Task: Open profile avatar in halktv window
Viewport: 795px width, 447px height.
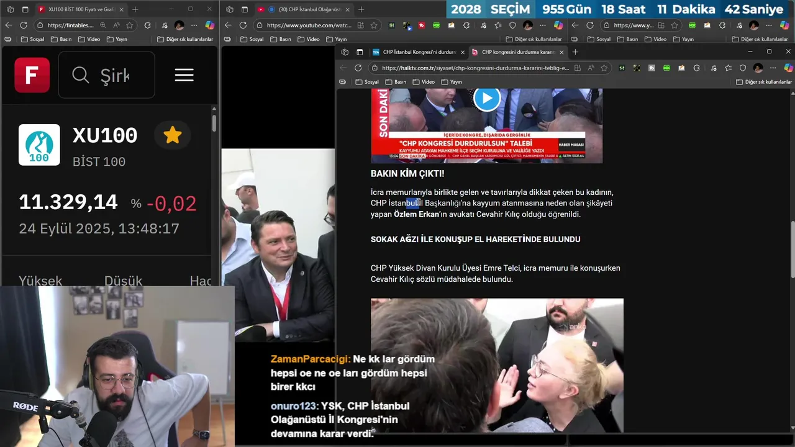Action: pos(758,68)
